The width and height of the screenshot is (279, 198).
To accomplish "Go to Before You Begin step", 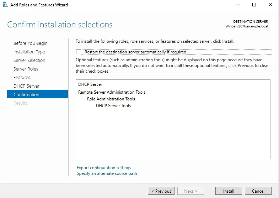I will (x=30, y=43).
